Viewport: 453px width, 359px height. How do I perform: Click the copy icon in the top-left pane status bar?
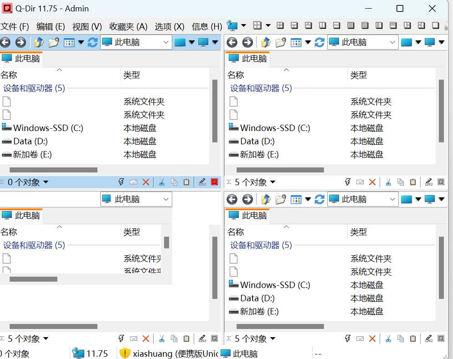coord(174,182)
